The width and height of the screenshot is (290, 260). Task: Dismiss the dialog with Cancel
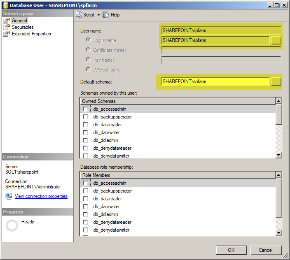click(x=266, y=250)
